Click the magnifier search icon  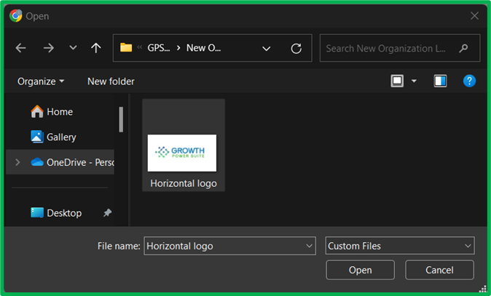[464, 48]
